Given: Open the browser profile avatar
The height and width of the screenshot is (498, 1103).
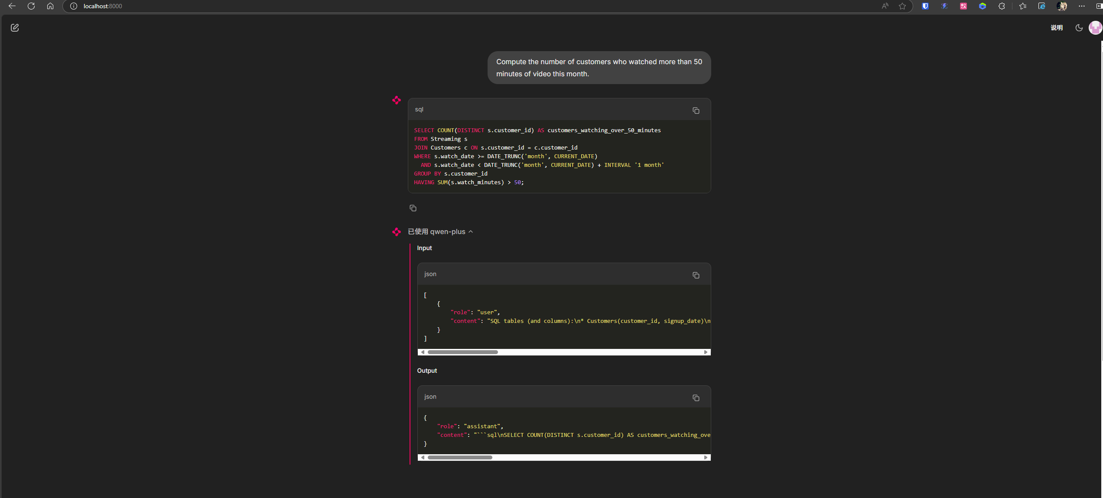Looking at the screenshot, I should point(1062,6).
